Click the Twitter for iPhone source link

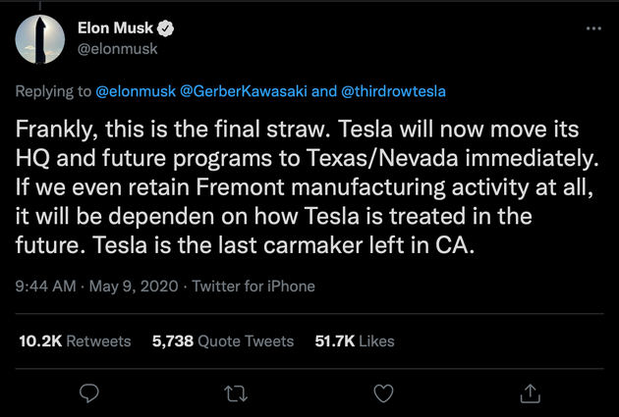click(x=253, y=287)
